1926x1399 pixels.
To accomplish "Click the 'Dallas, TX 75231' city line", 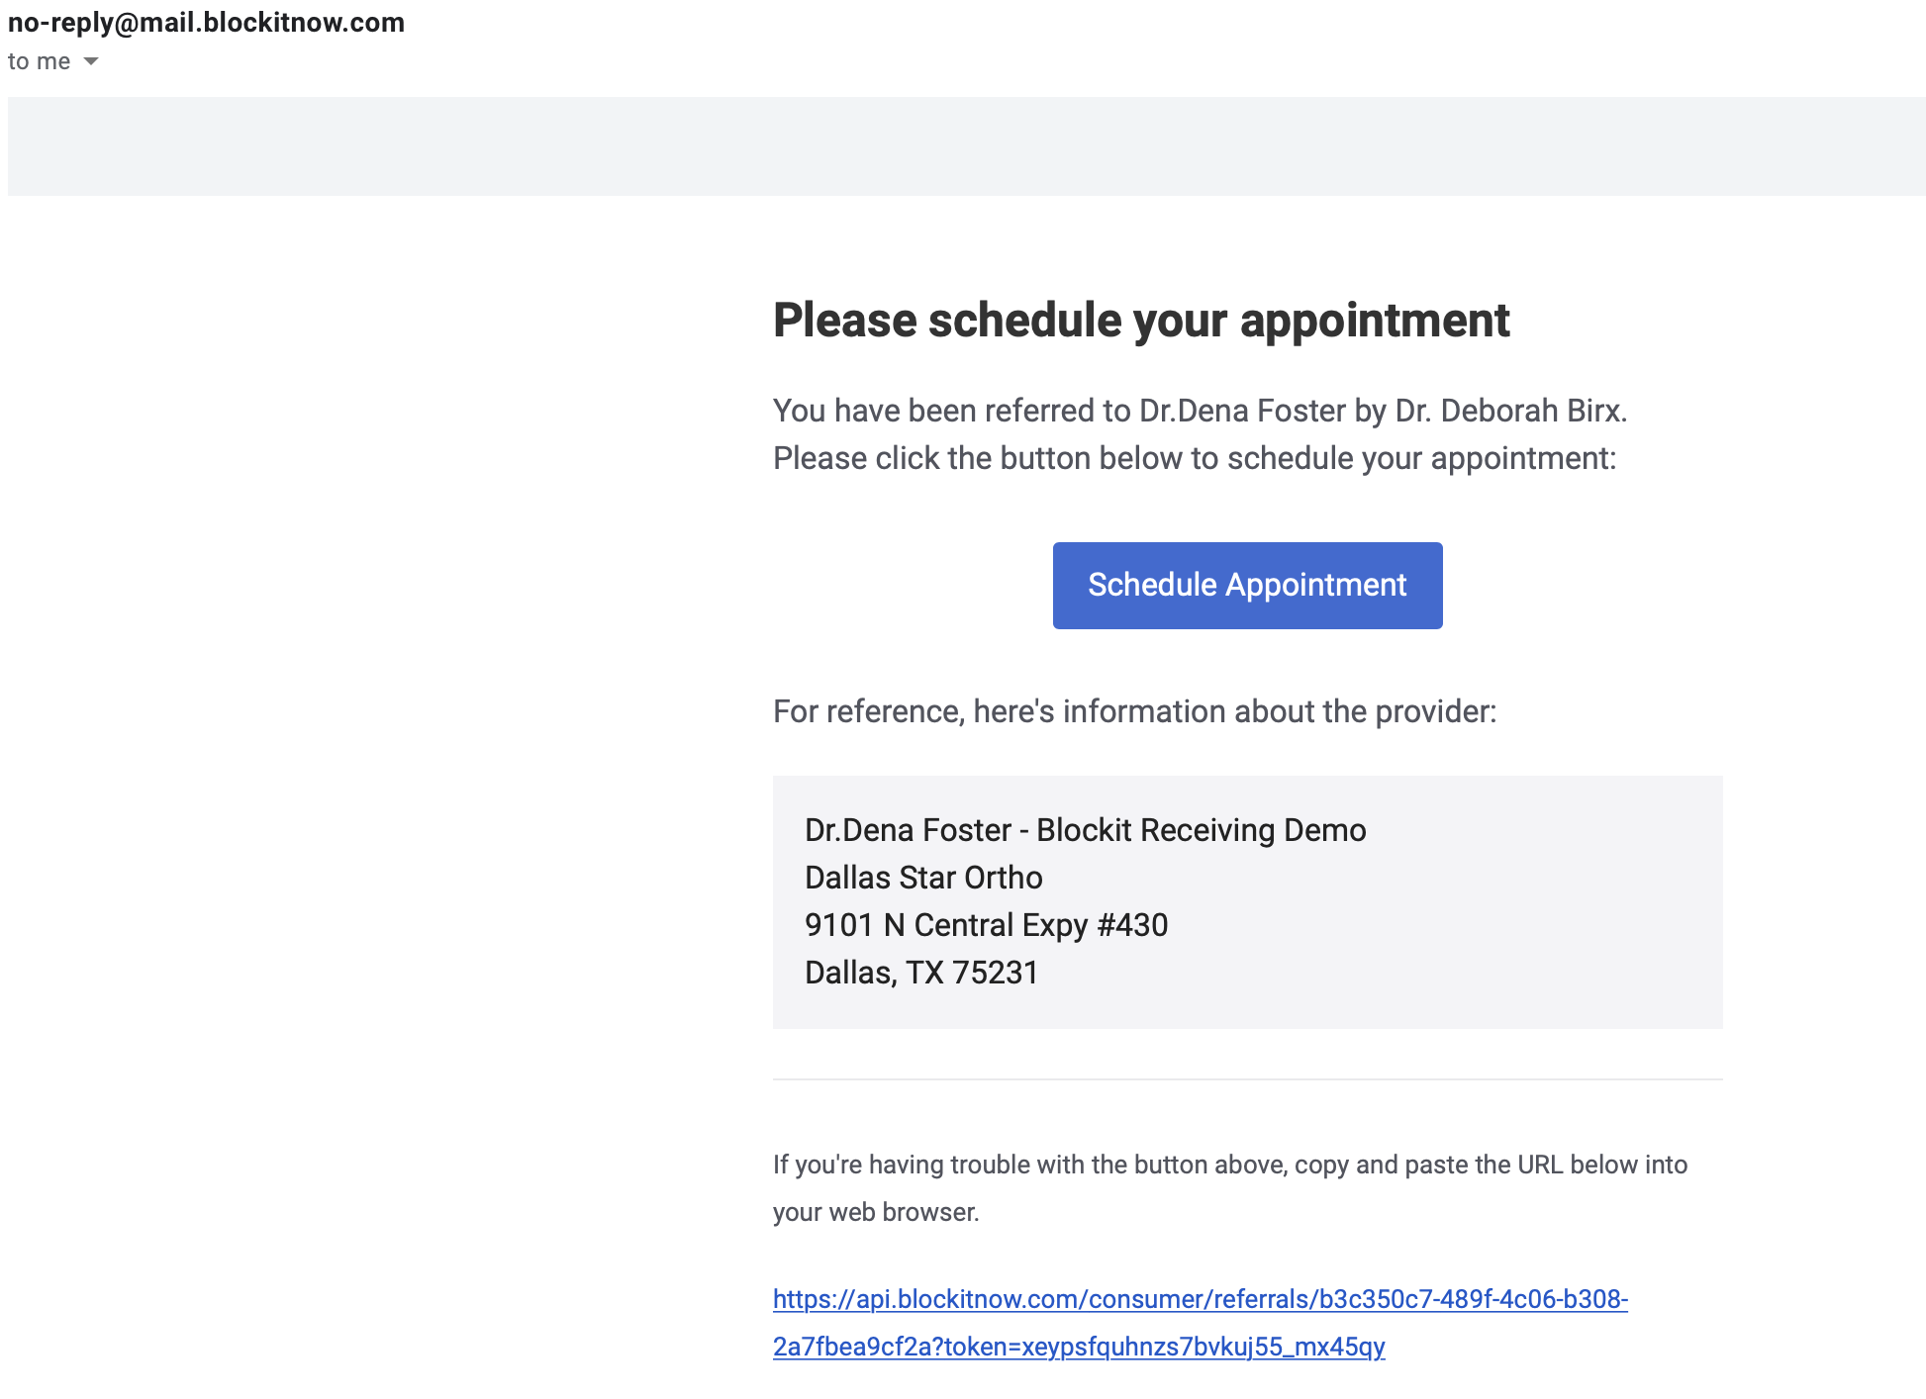I will [x=920, y=973].
